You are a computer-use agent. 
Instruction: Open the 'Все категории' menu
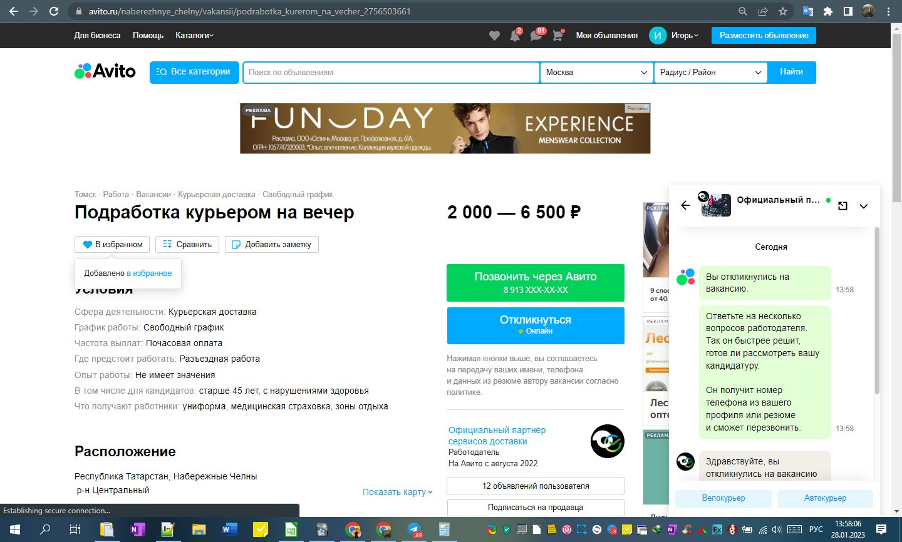point(194,72)
